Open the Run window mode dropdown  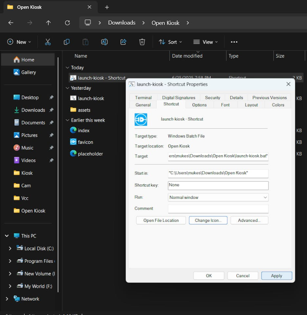218,198
